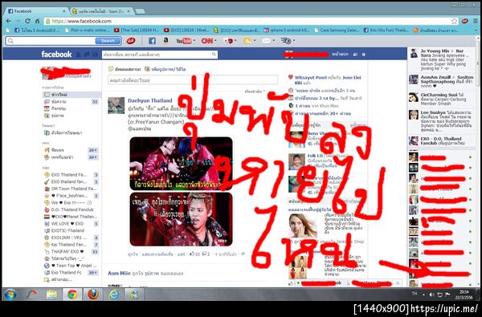Open Firefox from the Windows taskbar
Image resolution: width=482 pixels, height=317 pixels.
(93, 295)
